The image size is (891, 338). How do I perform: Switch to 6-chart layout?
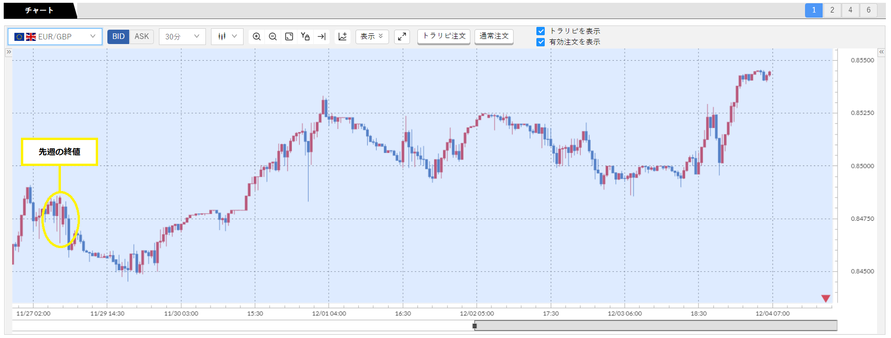[868, 10]
